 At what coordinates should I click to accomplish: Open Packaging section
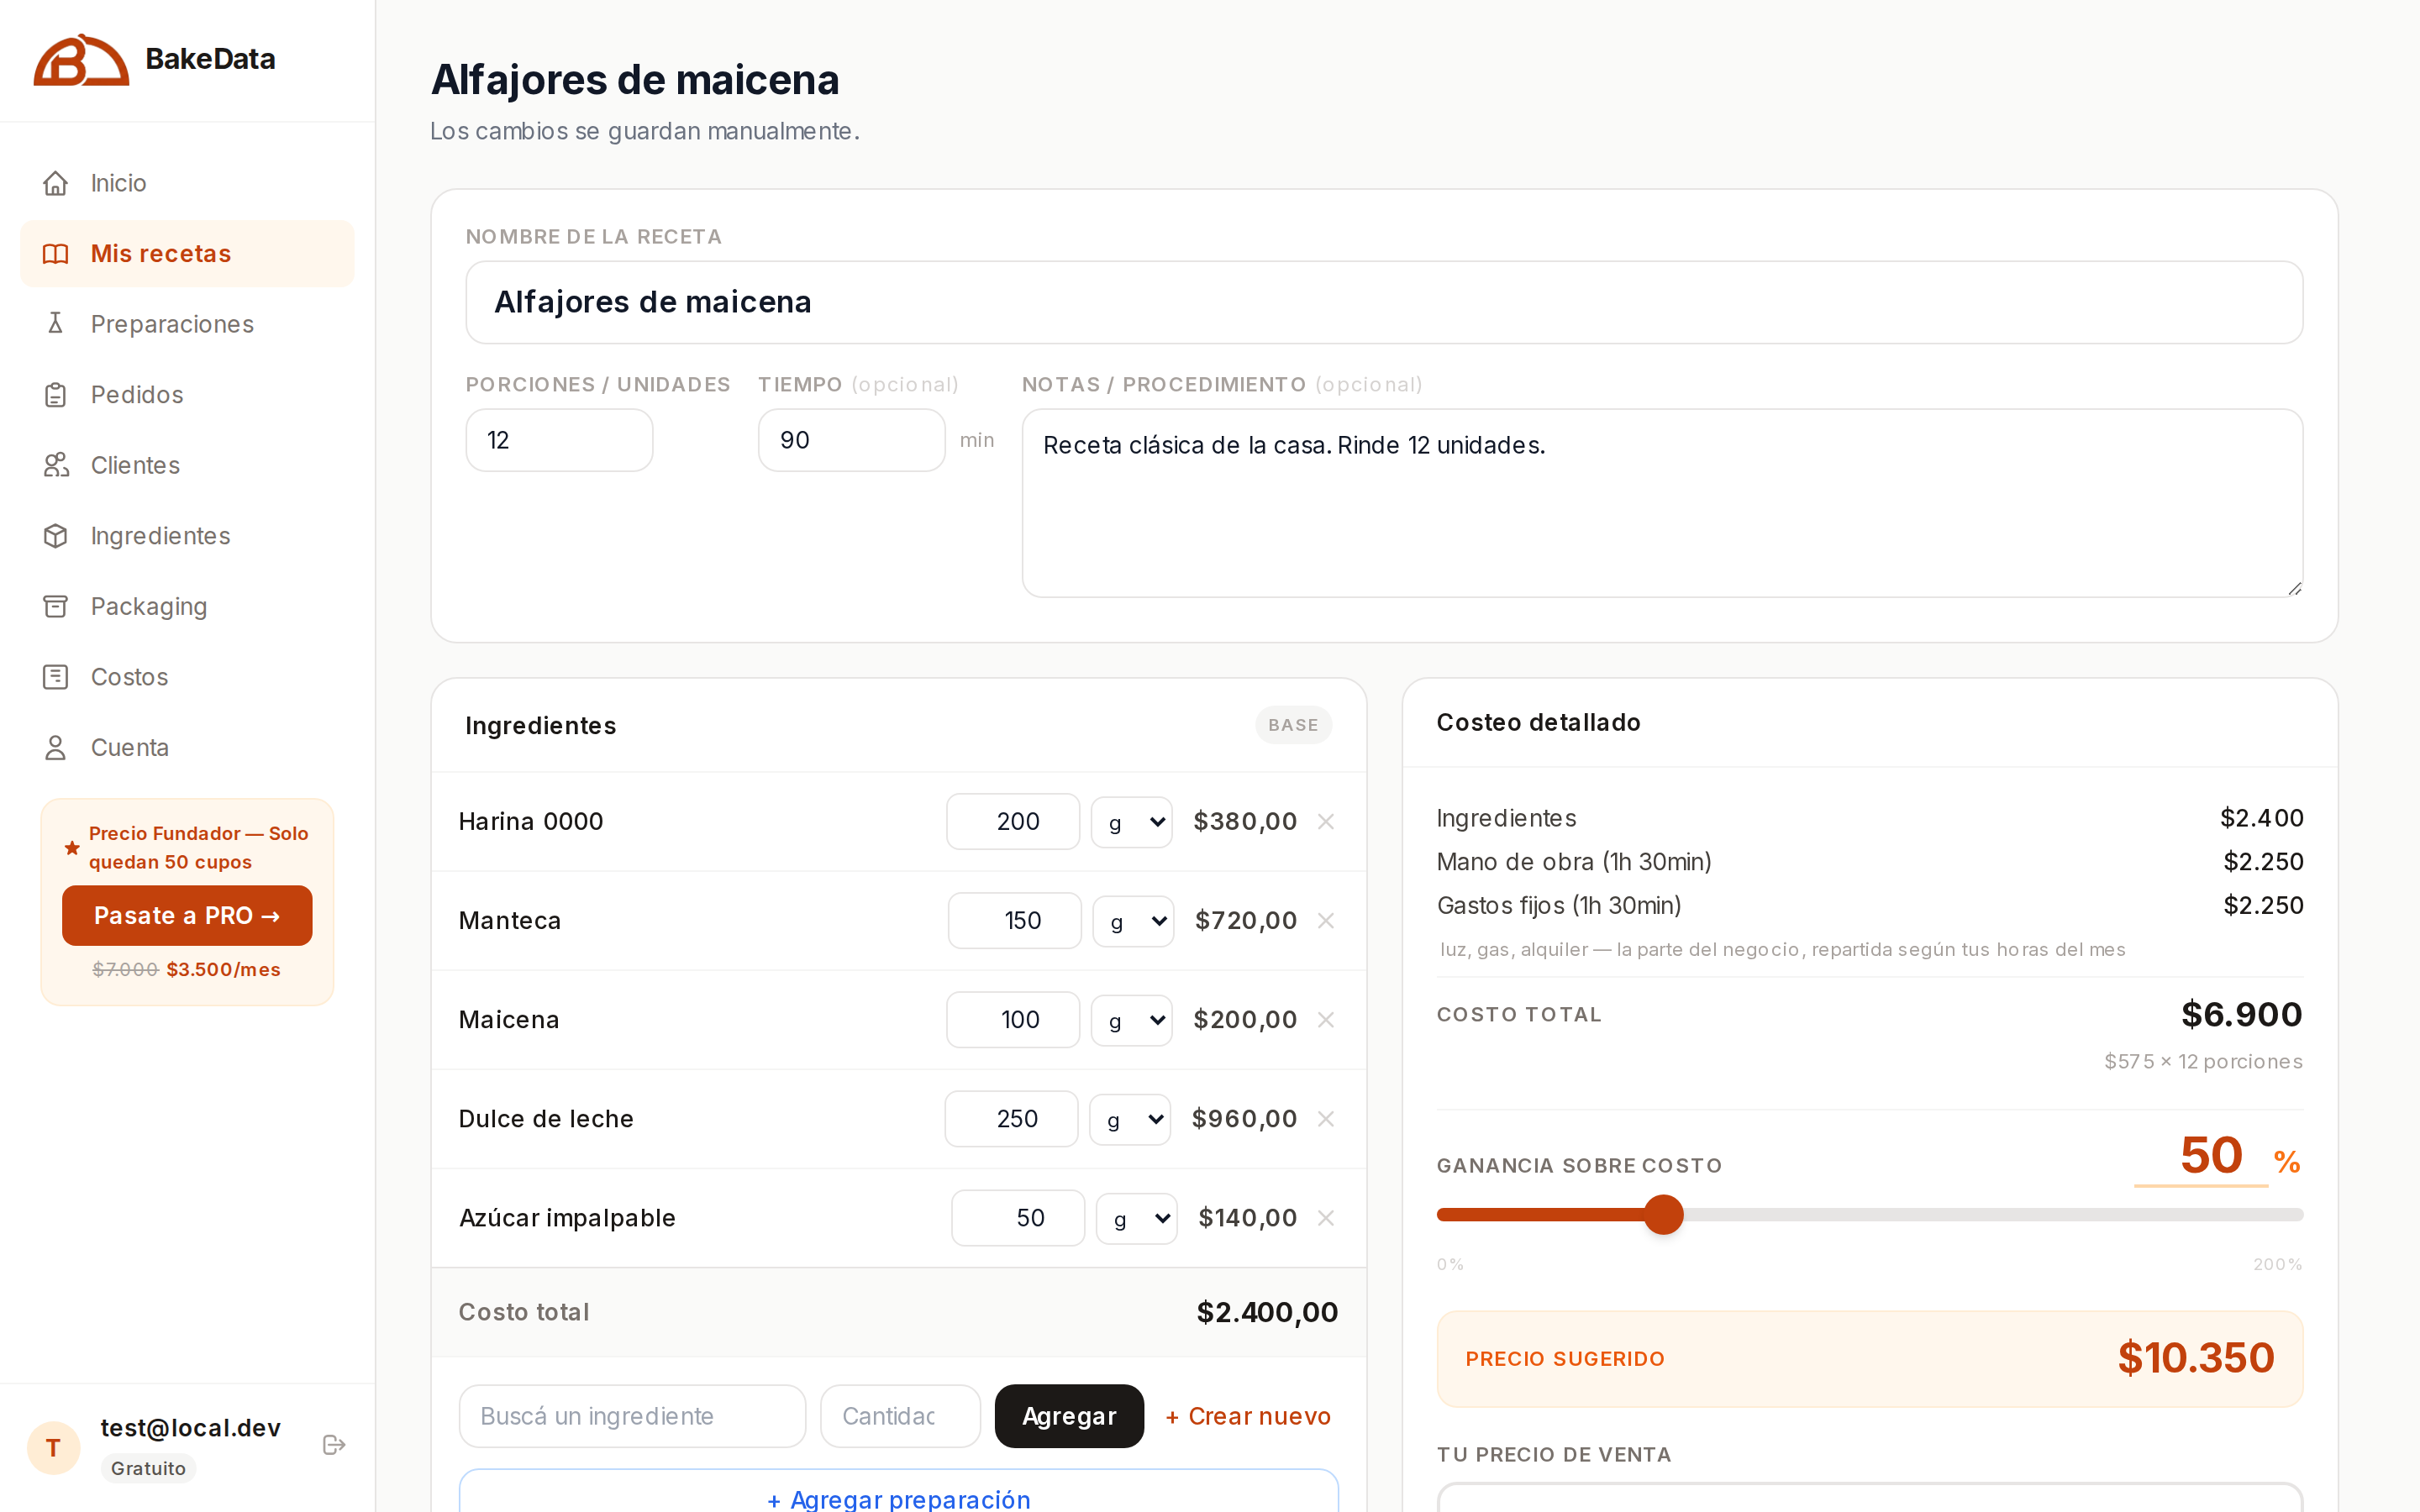pyautogui.click(x=187, y=606)
